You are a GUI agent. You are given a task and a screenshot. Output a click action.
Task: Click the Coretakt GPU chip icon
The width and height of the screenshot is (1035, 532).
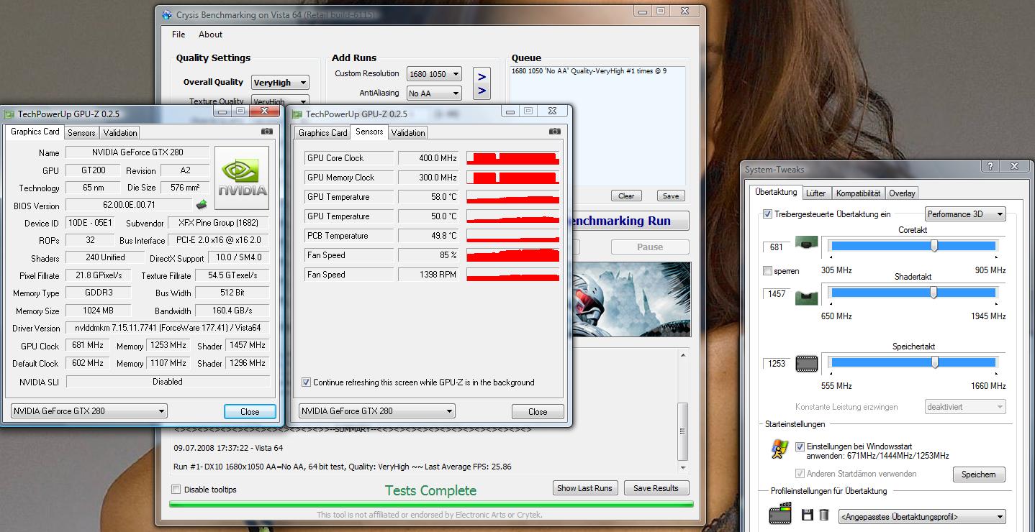(807, 244)
